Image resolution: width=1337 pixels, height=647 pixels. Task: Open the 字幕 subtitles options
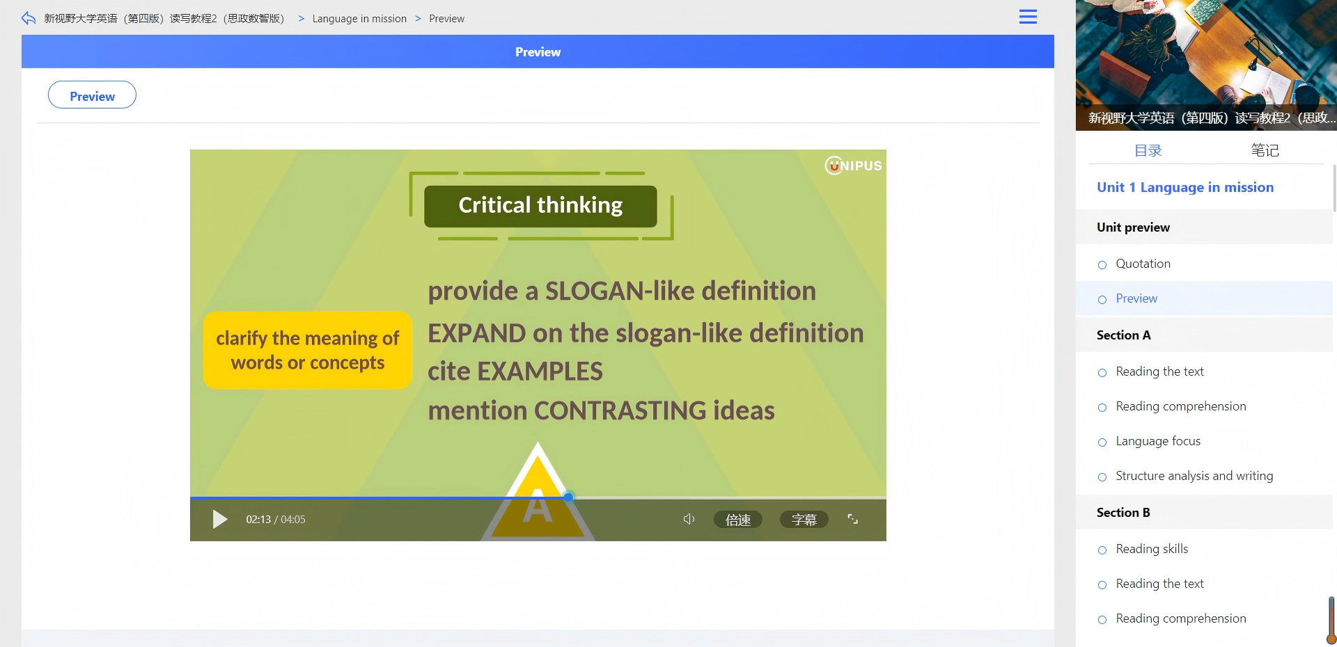click(804, 520)
